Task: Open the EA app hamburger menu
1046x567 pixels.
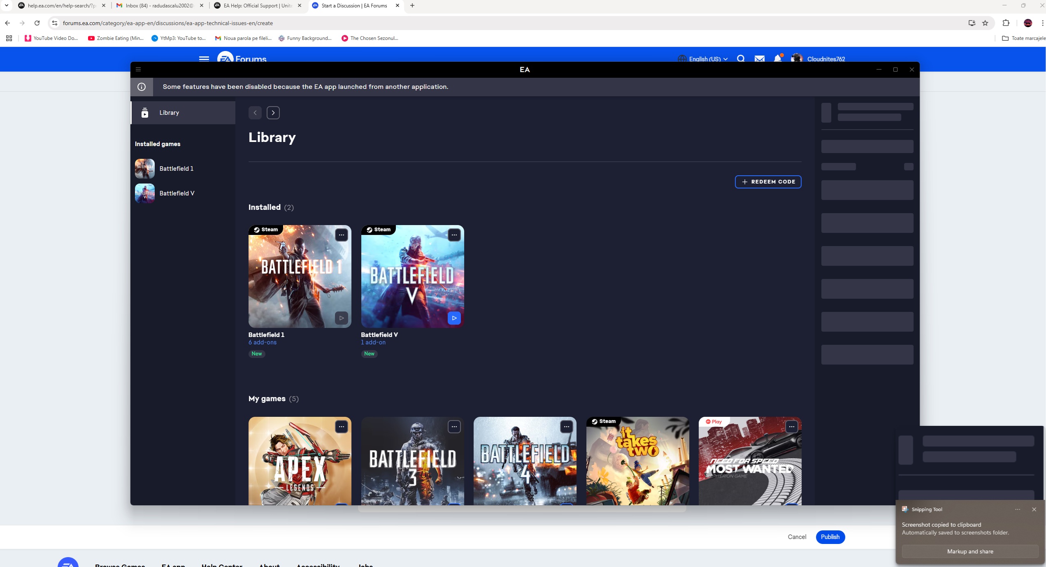Action: tap(138, 70)
